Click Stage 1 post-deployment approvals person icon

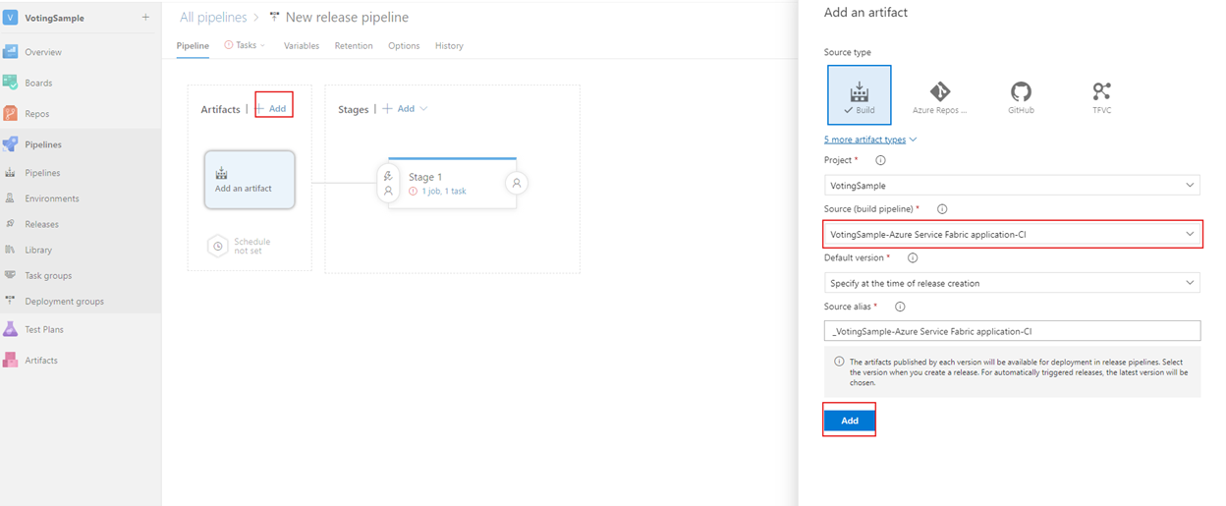click(517, 183)
